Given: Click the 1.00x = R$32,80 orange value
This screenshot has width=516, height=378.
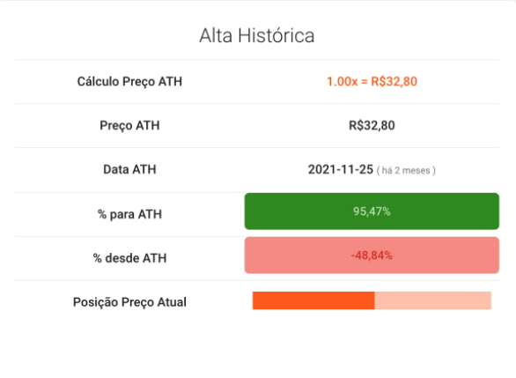Looking at the screenshot, I should (372, 82).
